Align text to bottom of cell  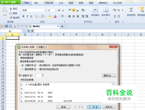(x=77, y=10)
